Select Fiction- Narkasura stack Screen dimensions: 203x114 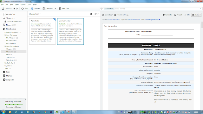[11, 35]
